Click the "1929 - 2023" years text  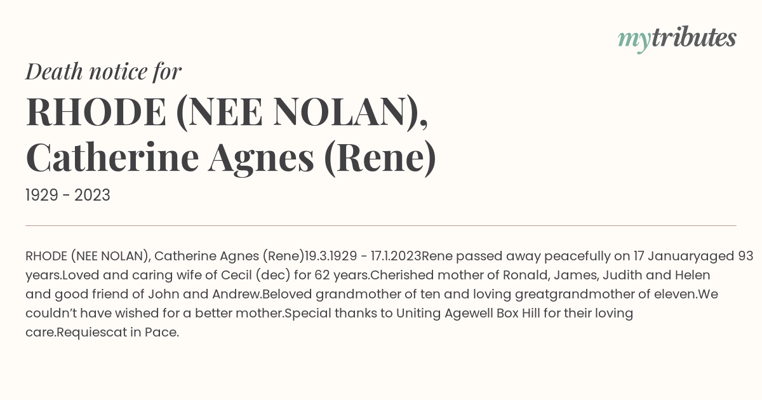(68, 196)
